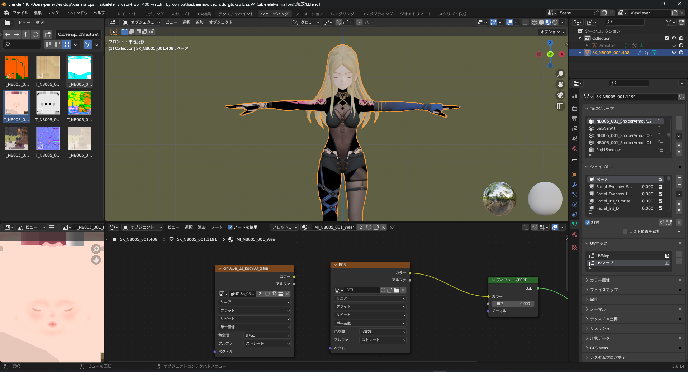This screenshot has height=372, width=688.
Task: Toggle X-ray in the 3D viewport header
Action: click(525, 22)
